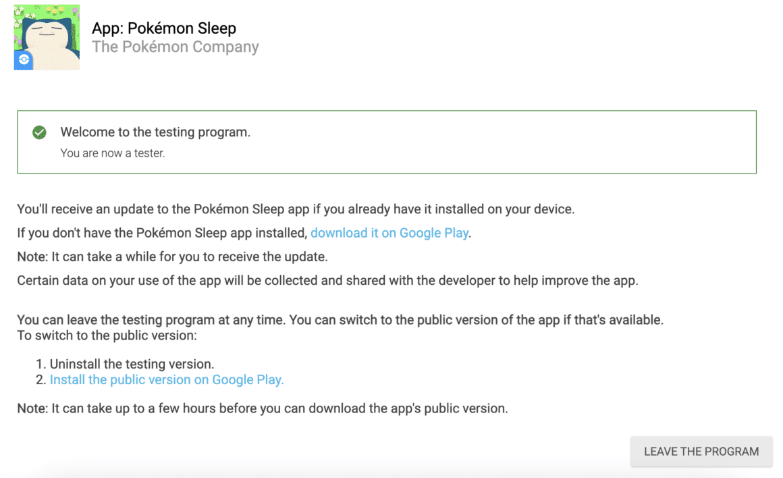The height and width of the screenshot is (478, 783).
Task: Open the 'download it on Google Play' link
Action: [x=389, y=233]
